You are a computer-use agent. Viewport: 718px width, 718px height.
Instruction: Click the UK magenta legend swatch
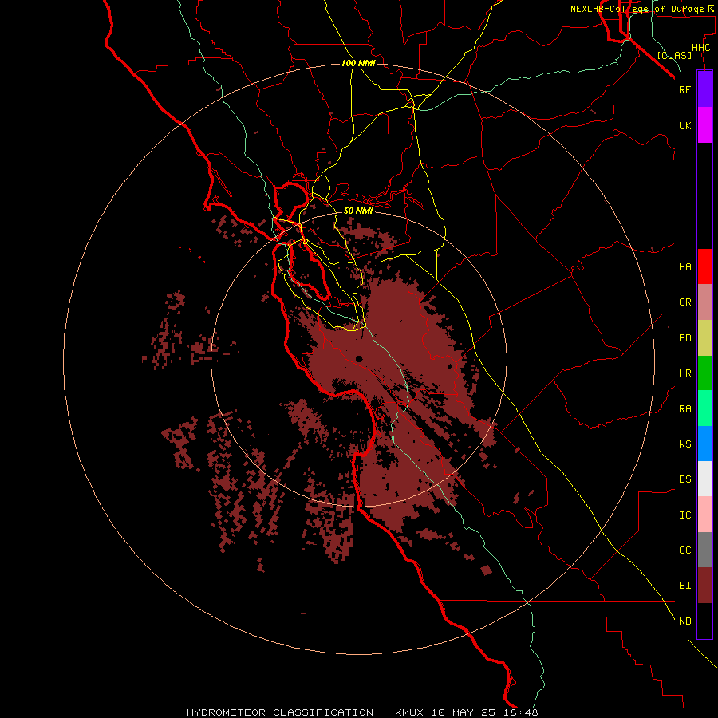click(x=704, y=125)
